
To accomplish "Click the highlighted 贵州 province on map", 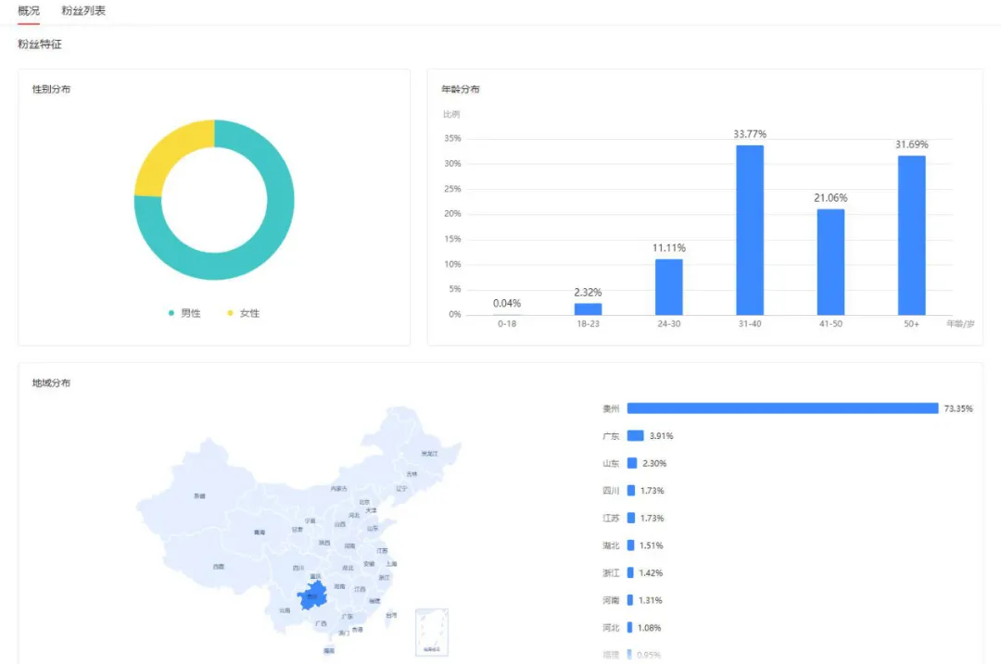I will click(312, 595).
